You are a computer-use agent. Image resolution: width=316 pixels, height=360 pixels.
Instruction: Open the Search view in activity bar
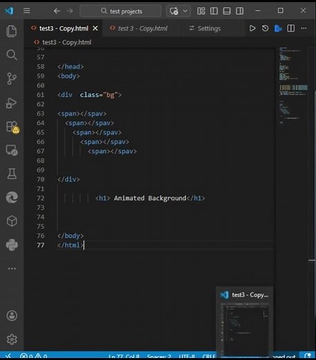coord(12,55)
